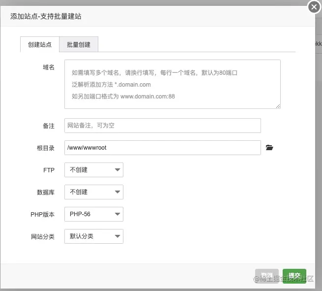Click the FTP field label
The image size is (322, 291).
pos(49,170)
